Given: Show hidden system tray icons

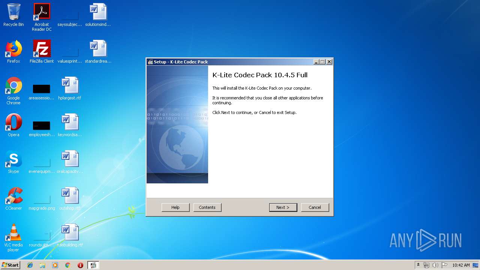Looking at the screenshot, I should pos(418,265).
